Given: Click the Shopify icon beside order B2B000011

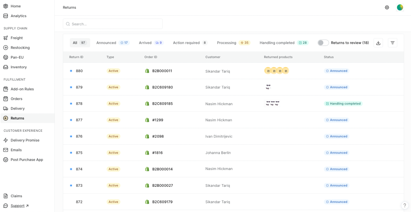Looking at the screenshot, I should coord(147,70).
